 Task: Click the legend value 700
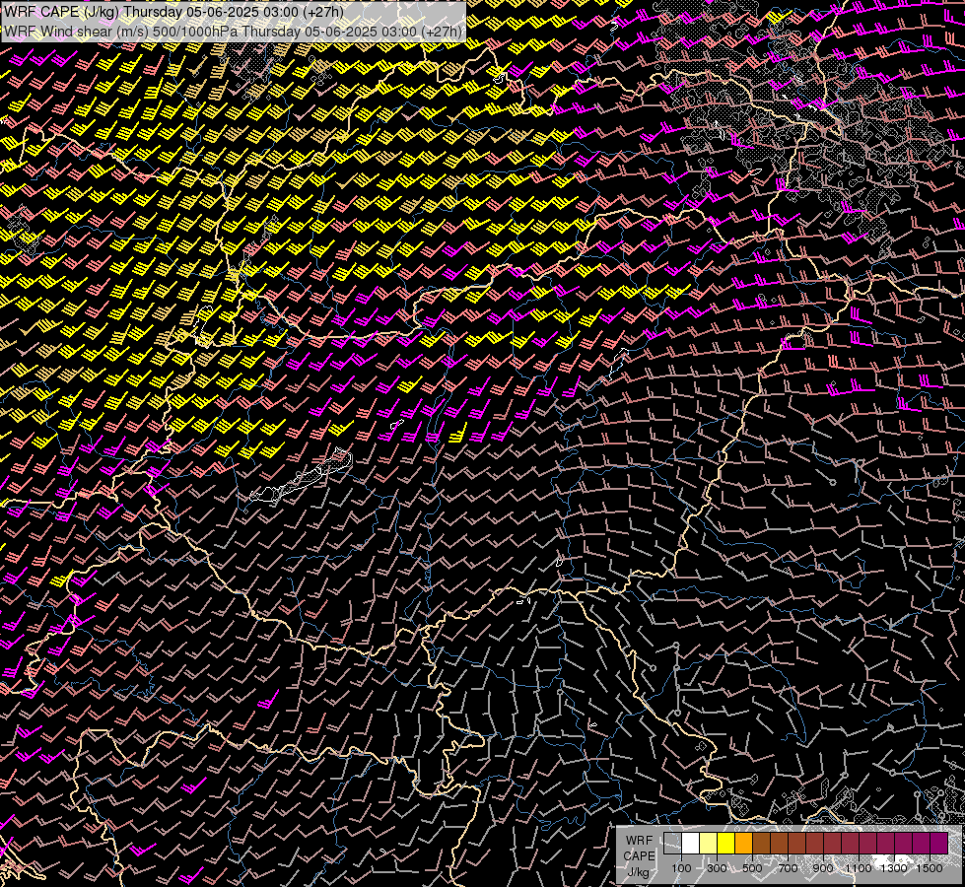(x=788, y=868)
